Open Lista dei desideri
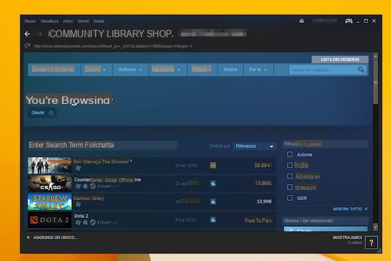The image size is (391, 261). pos(340,60)
